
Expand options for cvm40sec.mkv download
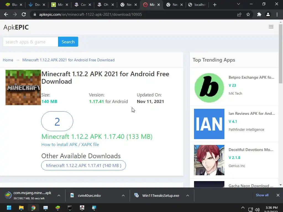tap(123, 195)
